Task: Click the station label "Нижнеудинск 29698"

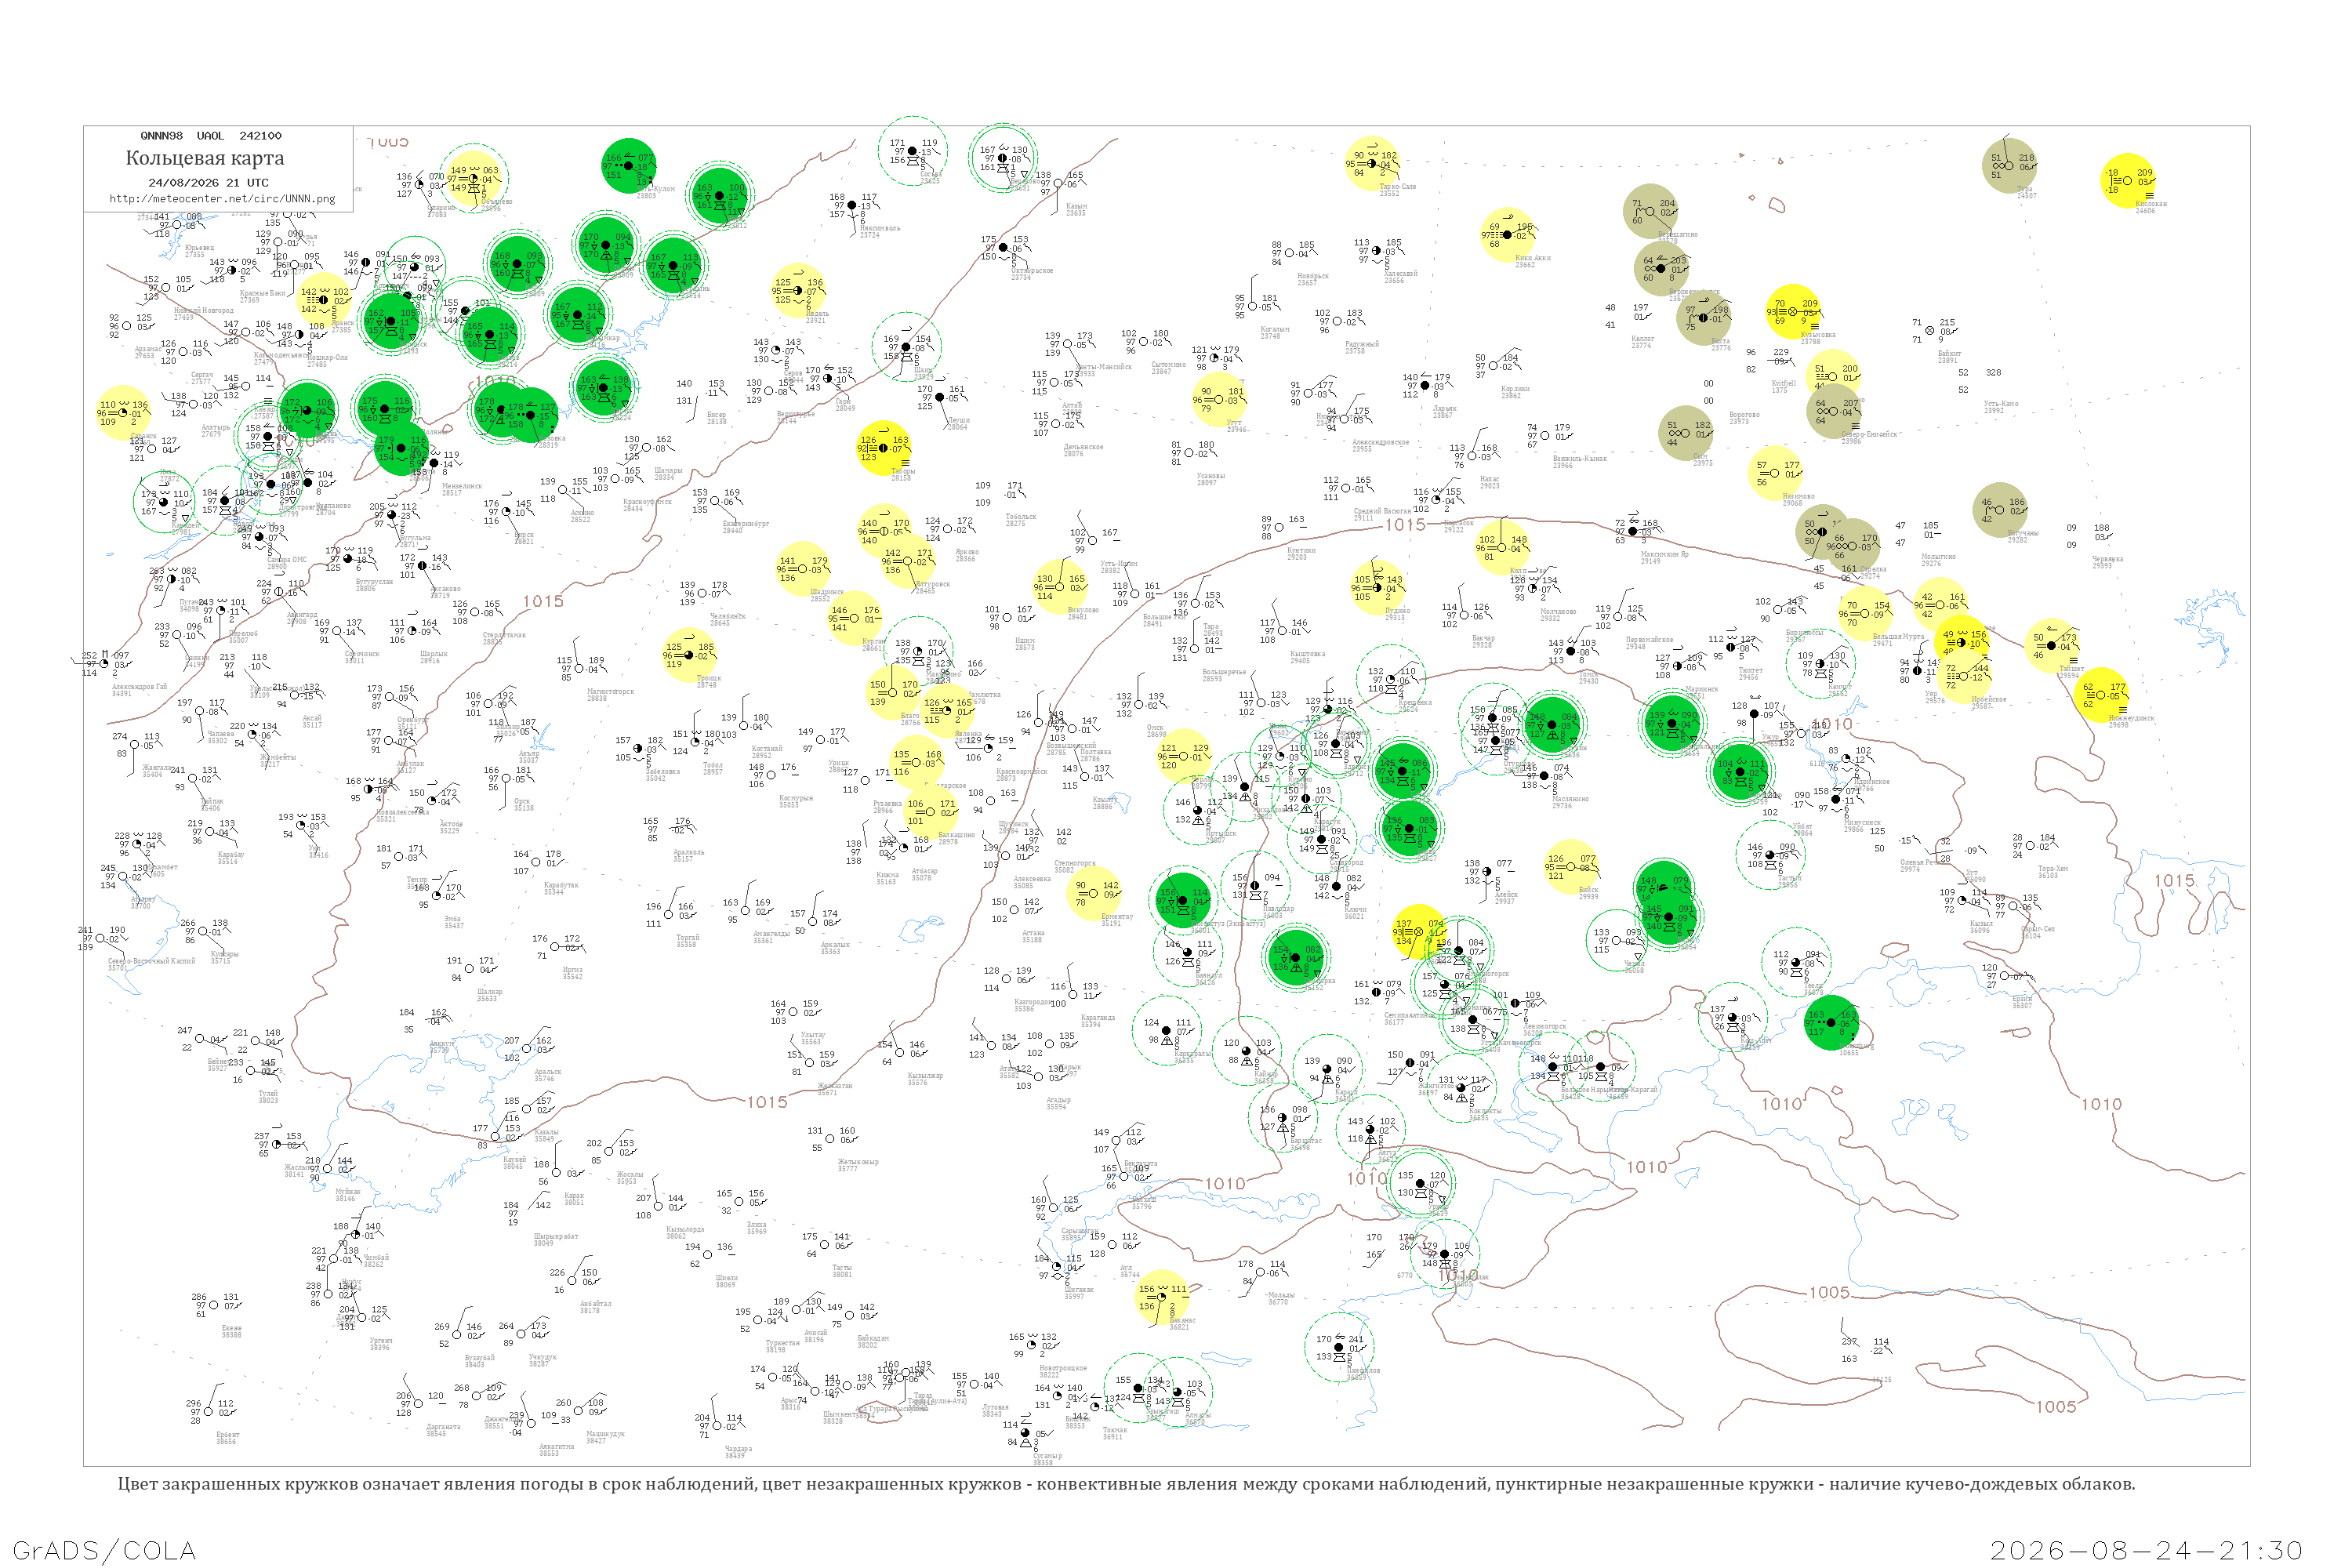Action: coord(2131,721)
